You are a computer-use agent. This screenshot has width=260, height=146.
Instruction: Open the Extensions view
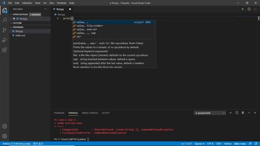pos(4,50)
